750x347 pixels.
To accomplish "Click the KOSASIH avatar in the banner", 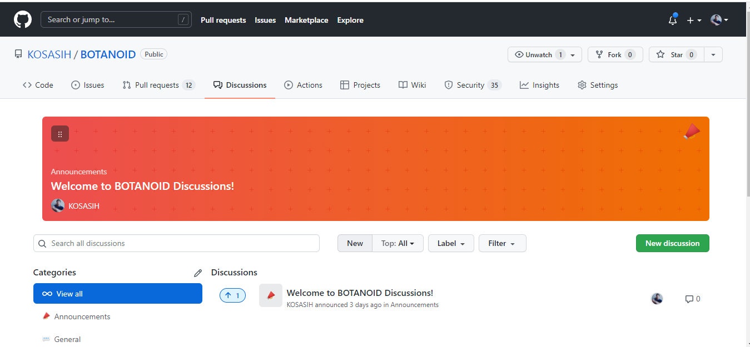I will tap(58, 205).
